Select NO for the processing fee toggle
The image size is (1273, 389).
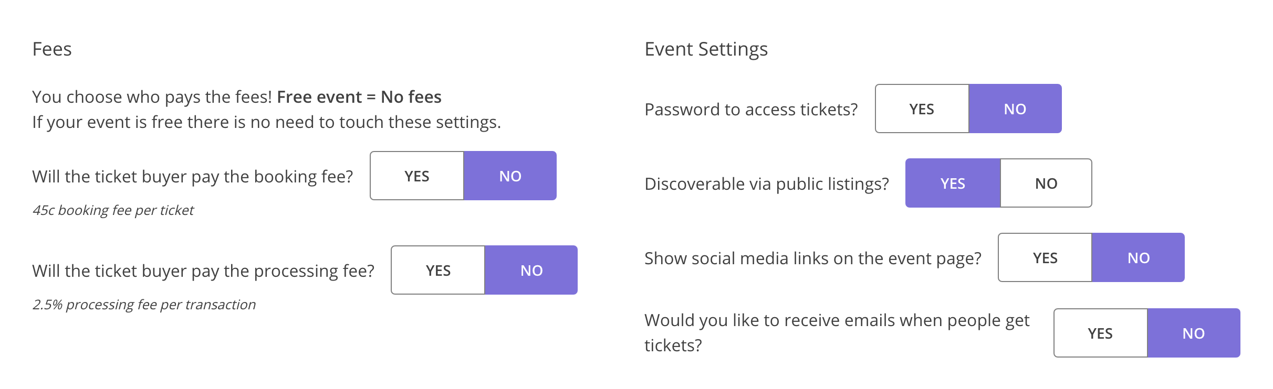(x=530, y=270)
